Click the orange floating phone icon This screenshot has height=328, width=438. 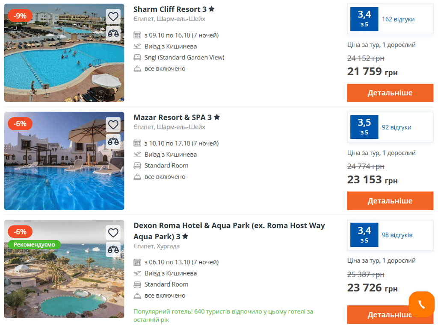[x=422, y=304]
